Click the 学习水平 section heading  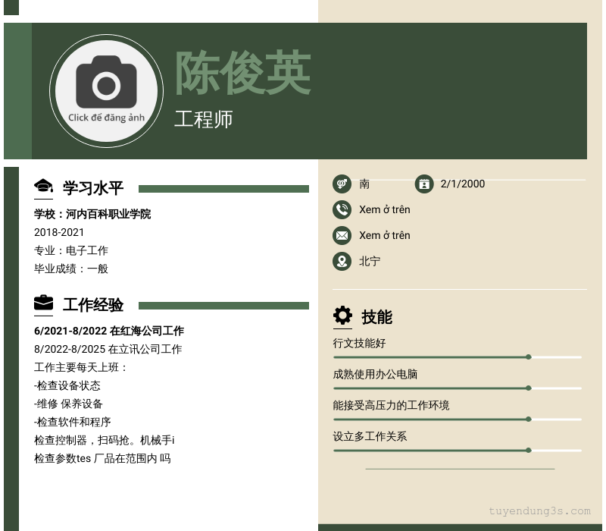92,188
